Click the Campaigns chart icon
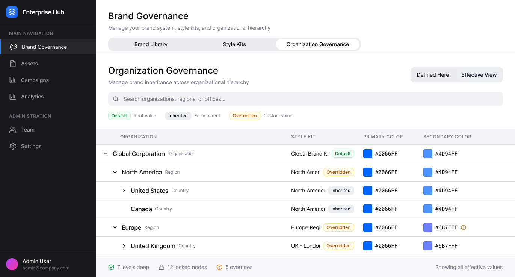This screenshot has height=277, width=515. [x=13, y=80]
